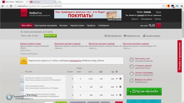Click the +25% при покупке Rm banner
The image size is (184, 103).
click(144, 92)
